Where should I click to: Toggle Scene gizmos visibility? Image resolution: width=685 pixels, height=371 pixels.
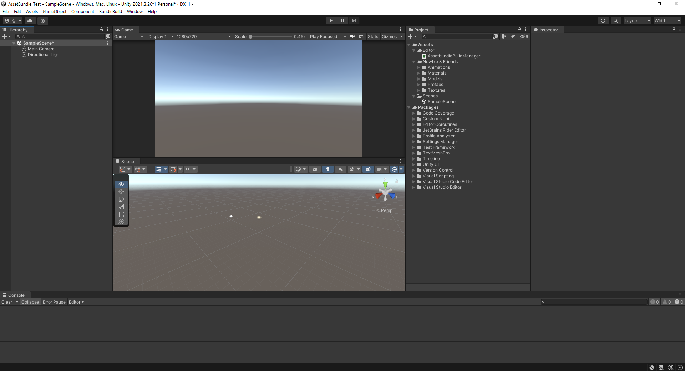[x=394, y=169]
